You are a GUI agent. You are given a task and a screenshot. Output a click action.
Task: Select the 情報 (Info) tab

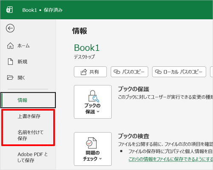coord(28,100)
